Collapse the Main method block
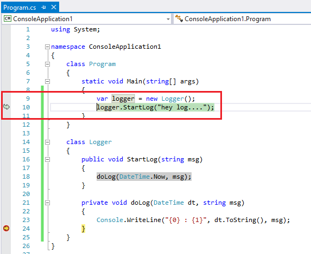 [x=47, y=82]
